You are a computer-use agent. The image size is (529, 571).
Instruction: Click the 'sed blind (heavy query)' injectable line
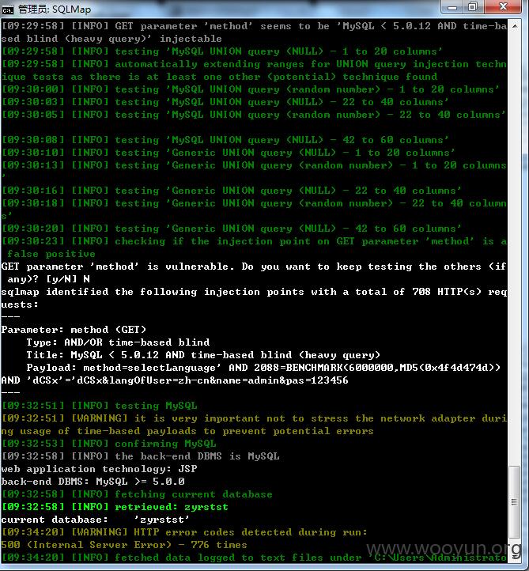111,39
